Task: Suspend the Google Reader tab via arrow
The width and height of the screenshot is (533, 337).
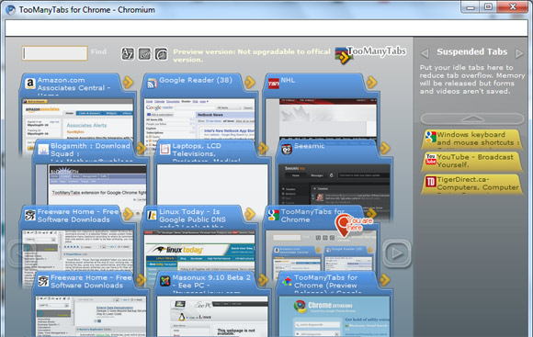Action: point(250,82)
